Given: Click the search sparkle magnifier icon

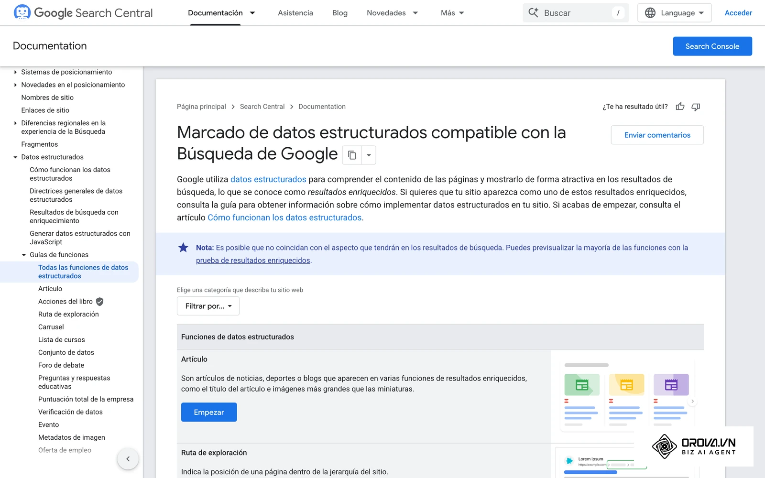Looking at the screenshot, I should point(533,13).
